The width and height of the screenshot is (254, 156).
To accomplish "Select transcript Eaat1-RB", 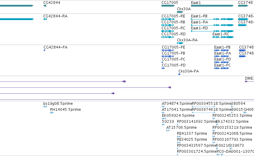I will point(199,16).
